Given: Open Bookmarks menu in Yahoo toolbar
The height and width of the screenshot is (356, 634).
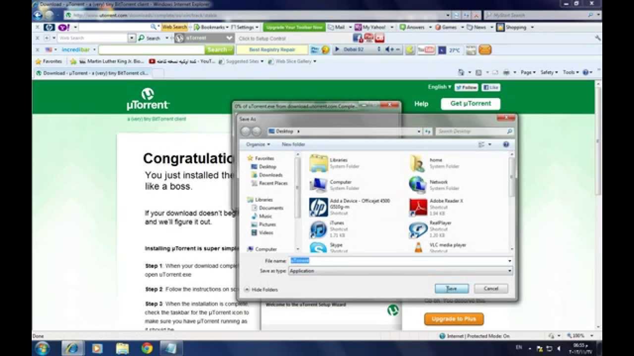Looking at the screenshot, I should [x=211, y=27].
